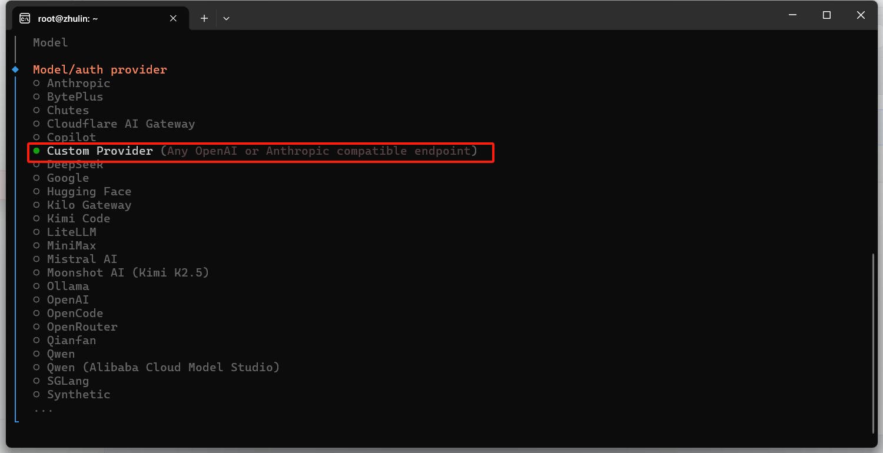
Task: Select OpenCode provider option
Action: point(68,314)
